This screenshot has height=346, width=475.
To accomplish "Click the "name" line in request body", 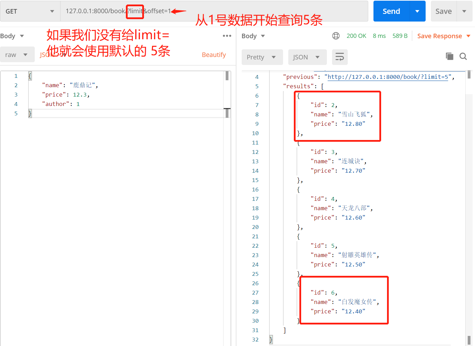I will (70, 85).
